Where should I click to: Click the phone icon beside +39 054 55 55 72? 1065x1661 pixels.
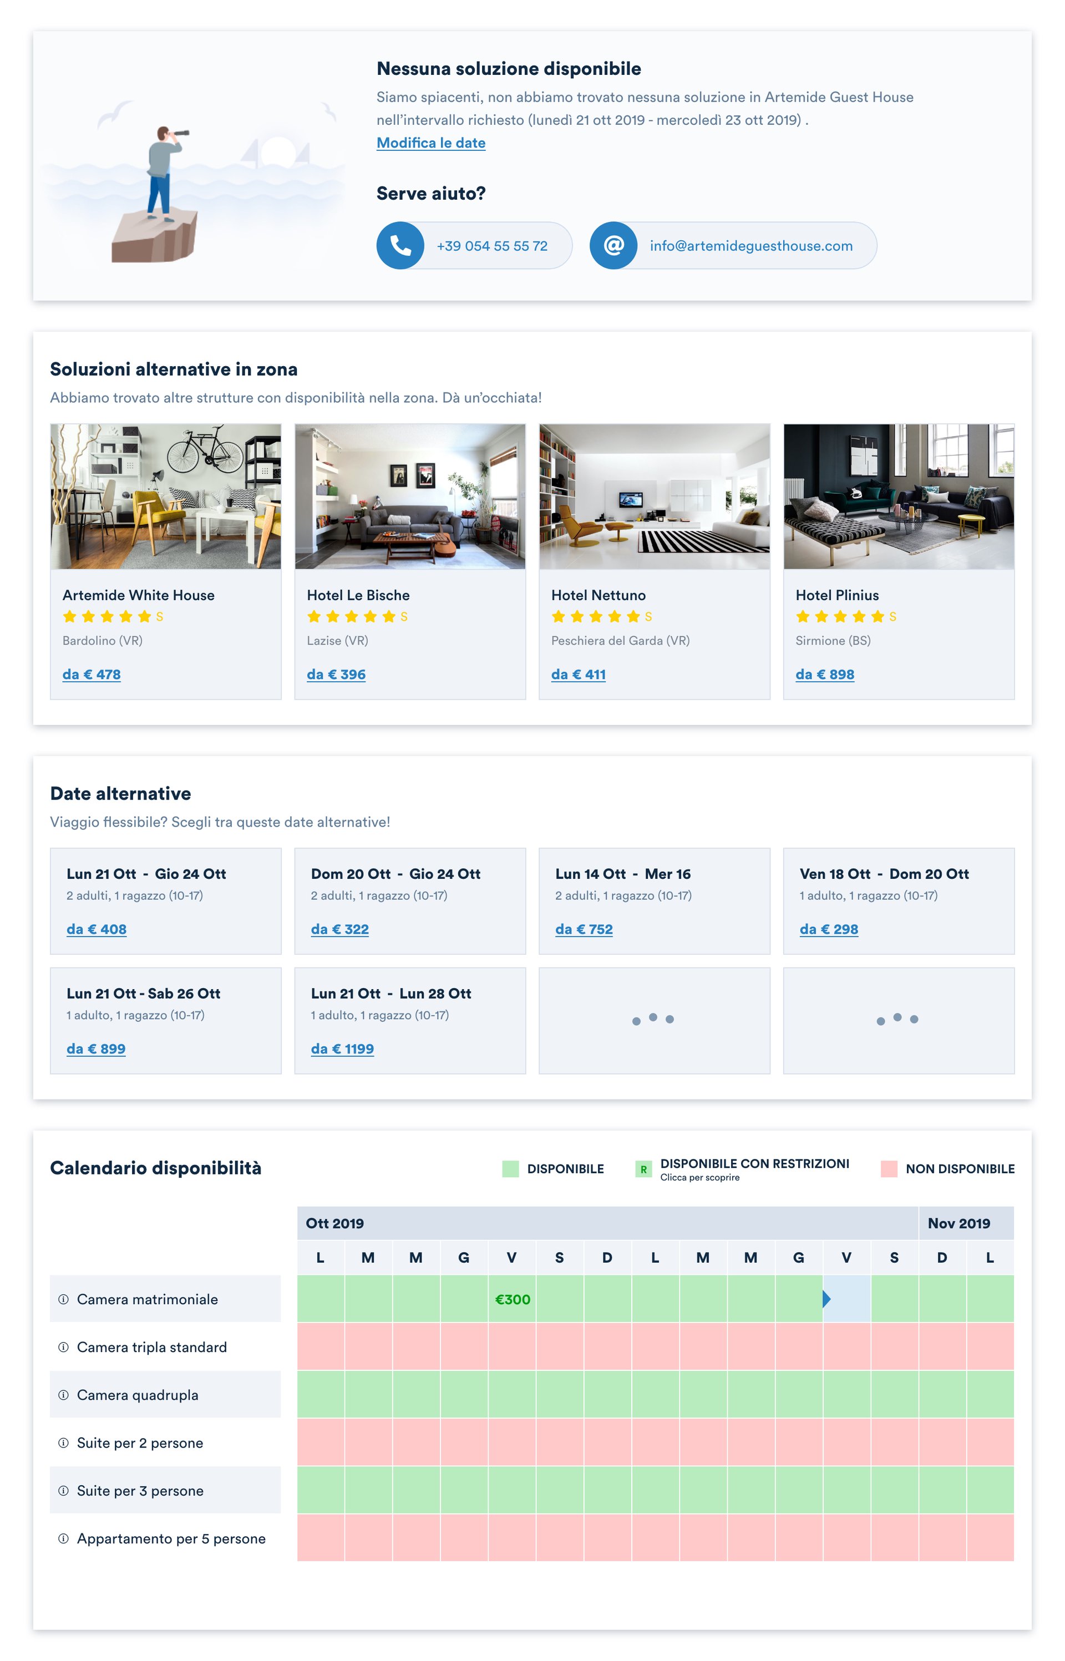pyautogui.click(x=400, y=245)
